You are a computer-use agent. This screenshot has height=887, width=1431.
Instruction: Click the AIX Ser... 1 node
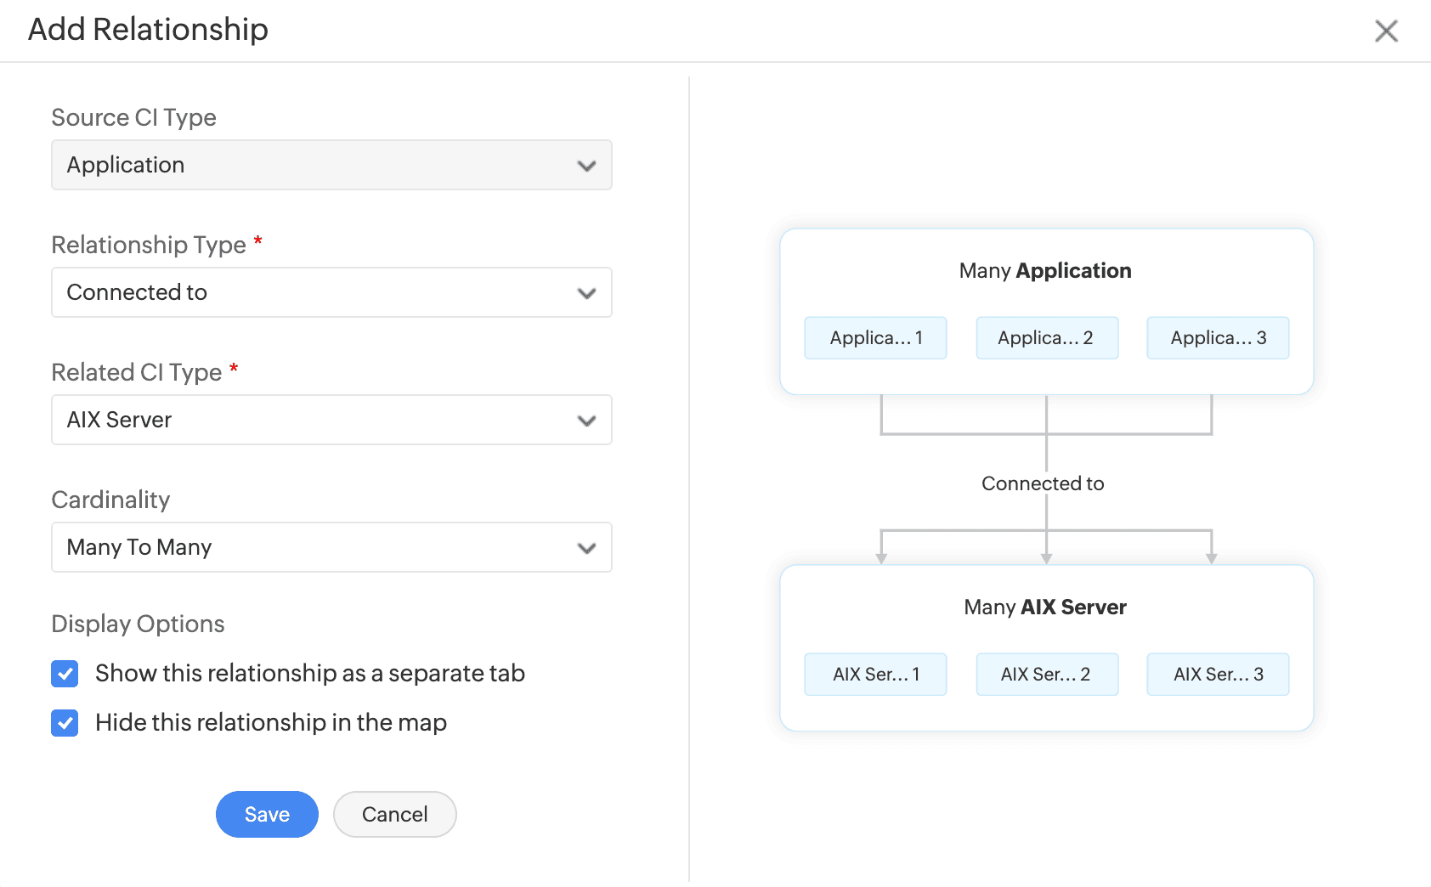point(875,675)
